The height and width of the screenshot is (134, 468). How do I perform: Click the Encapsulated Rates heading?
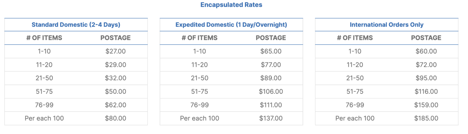231,5
